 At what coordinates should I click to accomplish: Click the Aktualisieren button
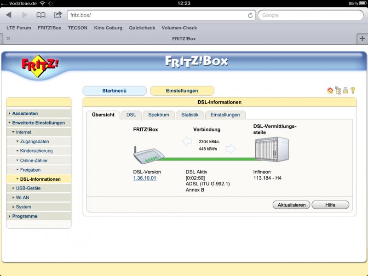[x=292, y=205]
